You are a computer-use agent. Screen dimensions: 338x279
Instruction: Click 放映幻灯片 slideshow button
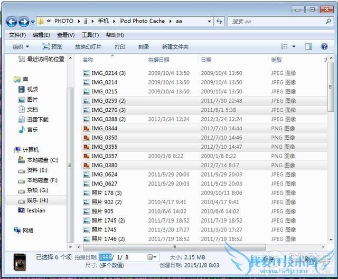tap(88, 46)
